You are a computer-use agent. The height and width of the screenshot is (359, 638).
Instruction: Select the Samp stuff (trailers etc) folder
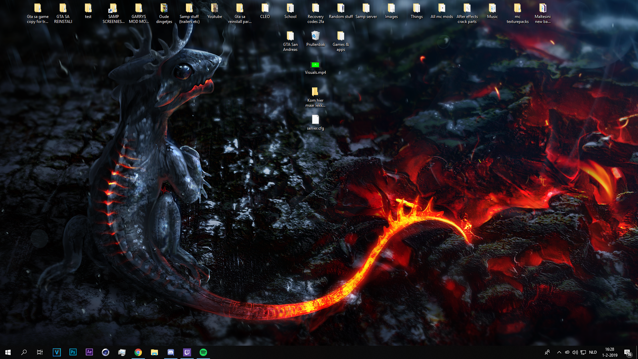coord(189,13)
